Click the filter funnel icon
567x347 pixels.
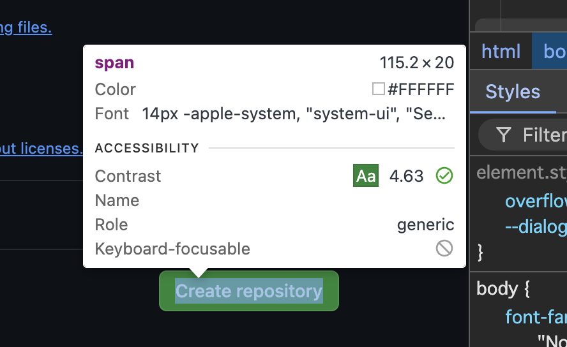coord(503,135)
